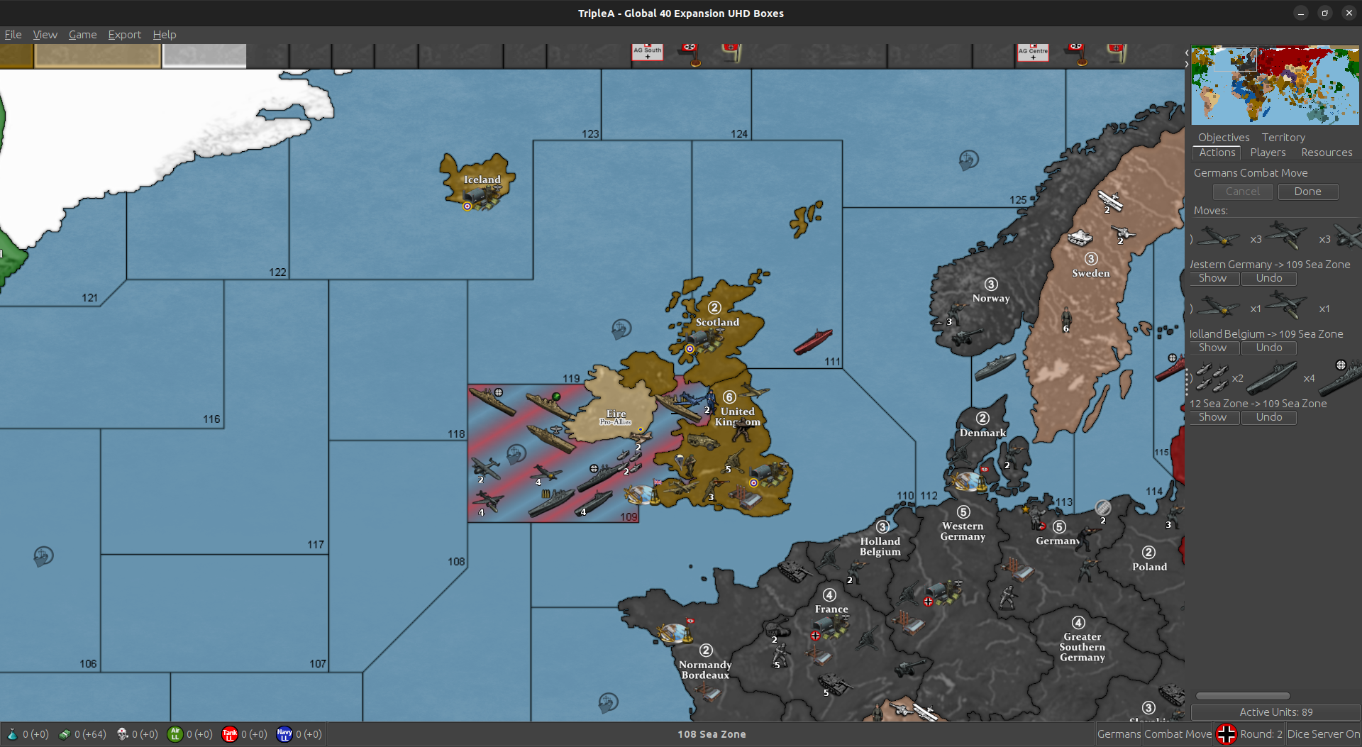
Task: Undo the Western Germany to 109 Sea Zone move
Action: [1268, 278]
